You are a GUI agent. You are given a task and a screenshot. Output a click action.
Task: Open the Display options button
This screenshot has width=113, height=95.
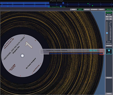point(109,78)
